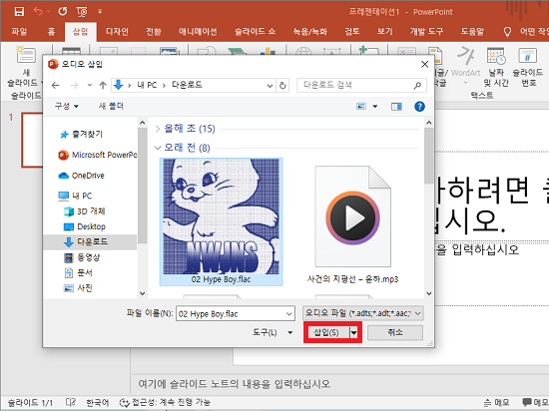Cancel the dialog with 취소
This screenshot has height=411, width=549.
pyautogui.click(x=395, y=332)
